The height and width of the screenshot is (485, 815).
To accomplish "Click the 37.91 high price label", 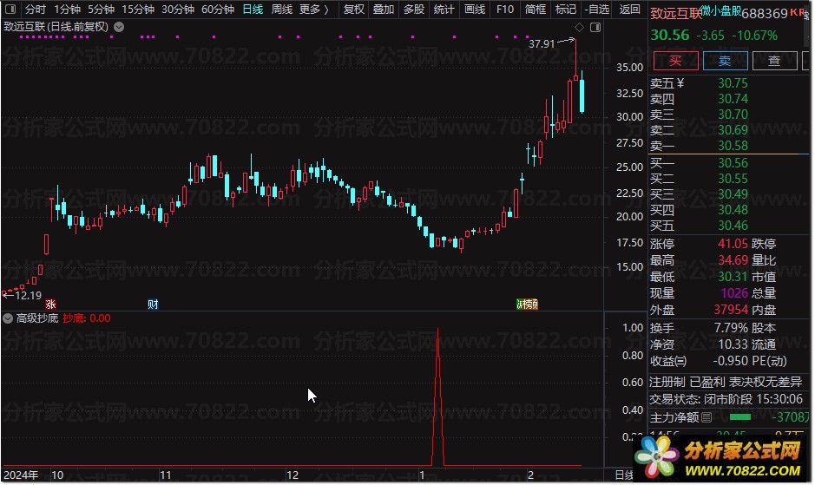I will point(542,44).
